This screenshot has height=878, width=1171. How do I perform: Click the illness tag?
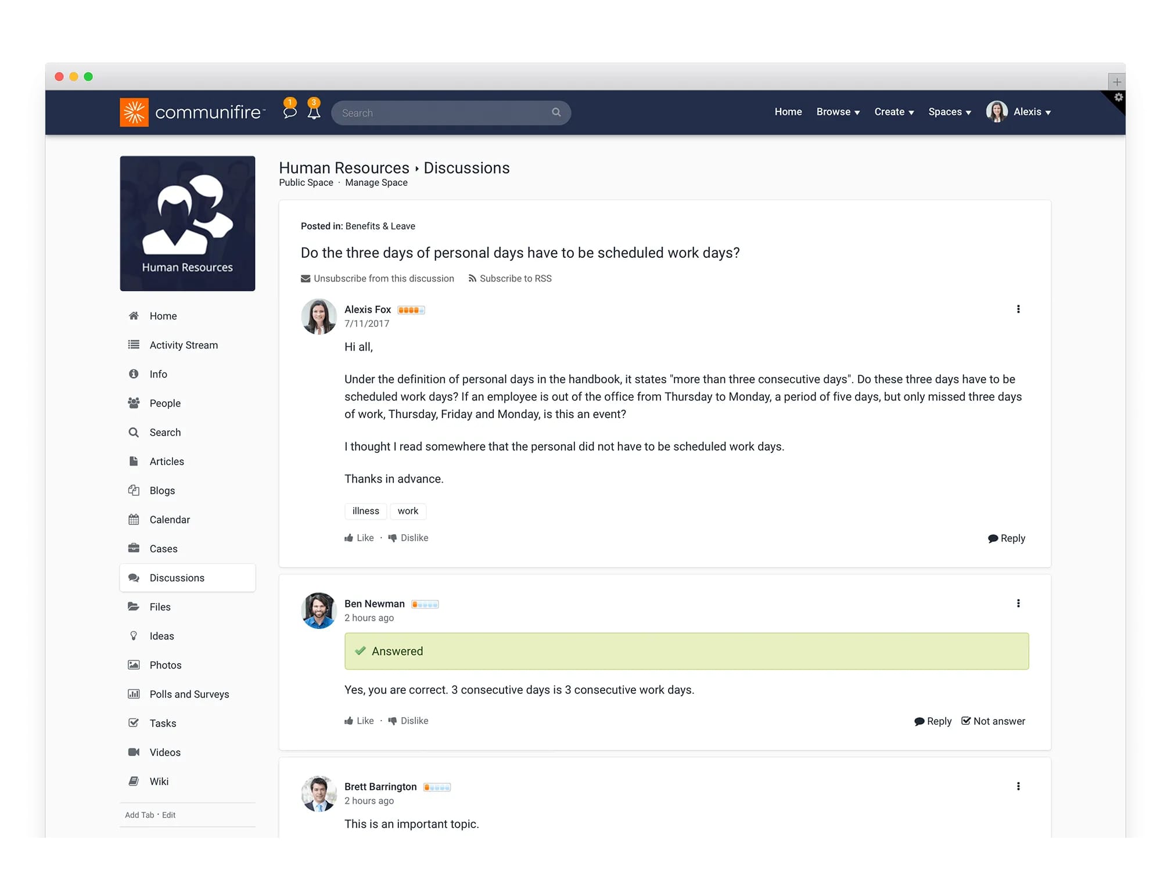[365, 511]
